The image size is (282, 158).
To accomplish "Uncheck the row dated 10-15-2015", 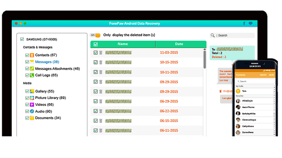I will tap(96, 62).
